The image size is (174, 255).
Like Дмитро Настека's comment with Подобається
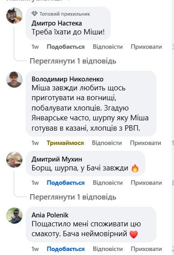click(x=65, y=47)
